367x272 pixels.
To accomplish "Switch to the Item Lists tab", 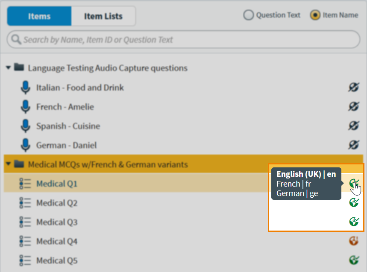I will [103, 16].
